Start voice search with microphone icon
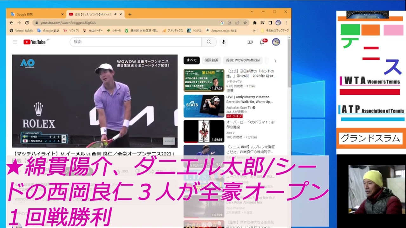The height and width of the screenshot is (228, 406). pyautogui.click(x=224, y=42)
